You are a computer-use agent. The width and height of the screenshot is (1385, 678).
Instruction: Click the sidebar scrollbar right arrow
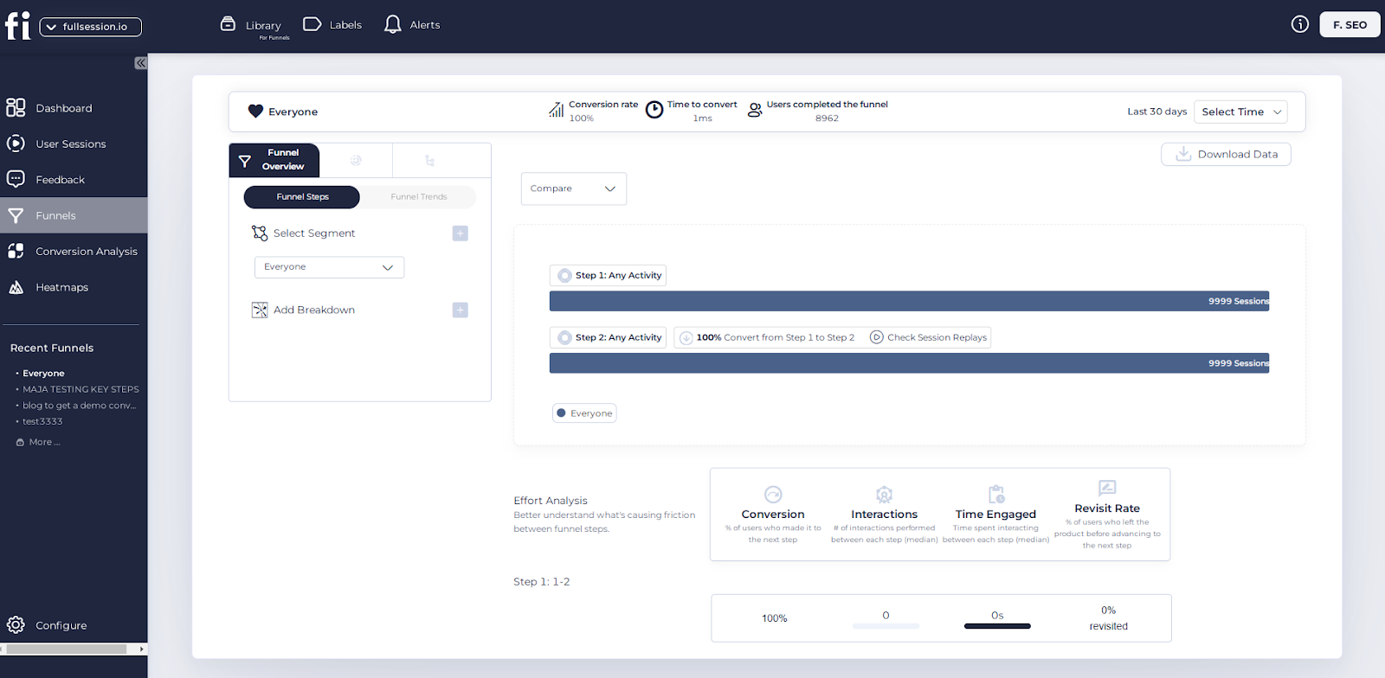point(141,649)
